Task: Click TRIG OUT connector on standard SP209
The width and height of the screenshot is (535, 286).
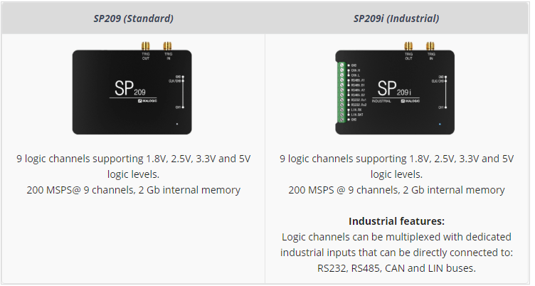Action: 145,47
